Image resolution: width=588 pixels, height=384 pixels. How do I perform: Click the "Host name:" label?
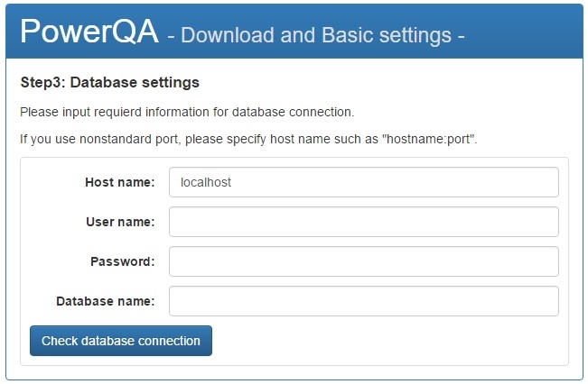(x=120, y=182)
